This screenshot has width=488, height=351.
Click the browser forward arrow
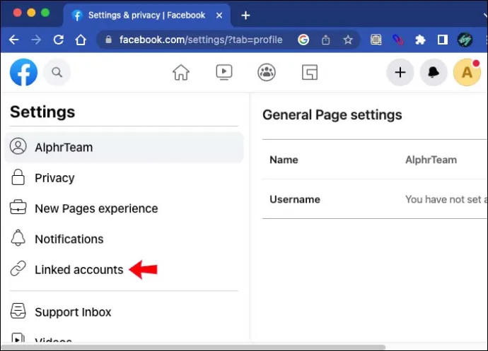[36, 40]
